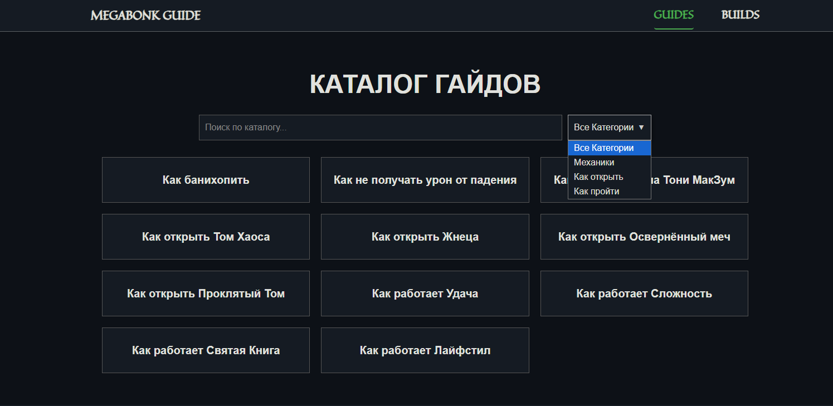
Task: Switch to the Guides navigation tab
Action: pyautogui.click(x=673, y=15)
